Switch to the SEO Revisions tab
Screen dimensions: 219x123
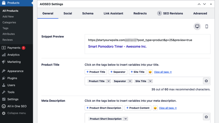[x=170, y=13]
